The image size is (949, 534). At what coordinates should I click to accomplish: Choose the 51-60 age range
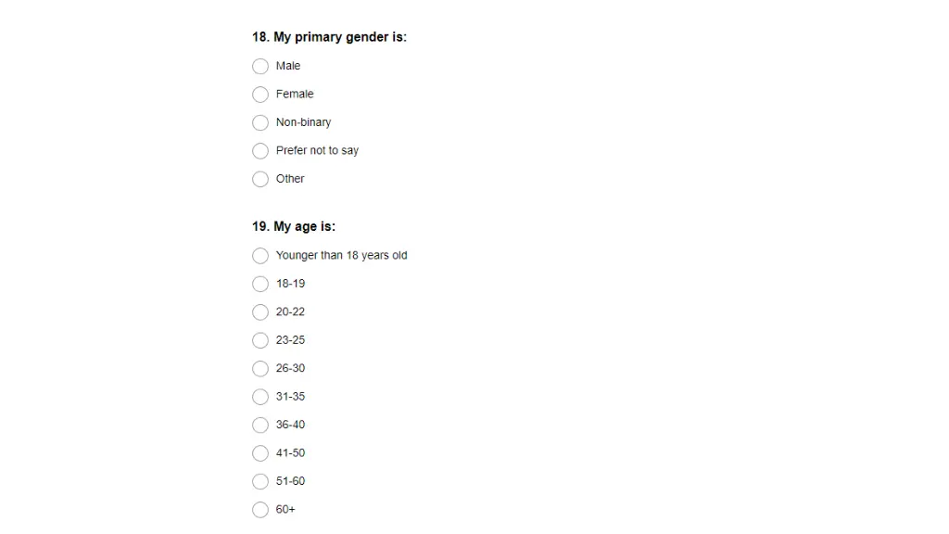click(x=260, y=481)
